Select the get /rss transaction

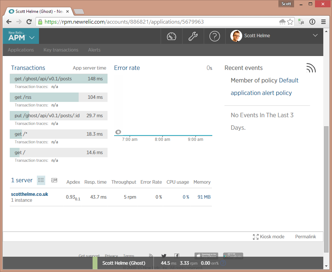59,97
